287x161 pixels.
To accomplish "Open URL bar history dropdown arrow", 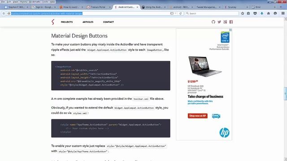I will (175, 13).
